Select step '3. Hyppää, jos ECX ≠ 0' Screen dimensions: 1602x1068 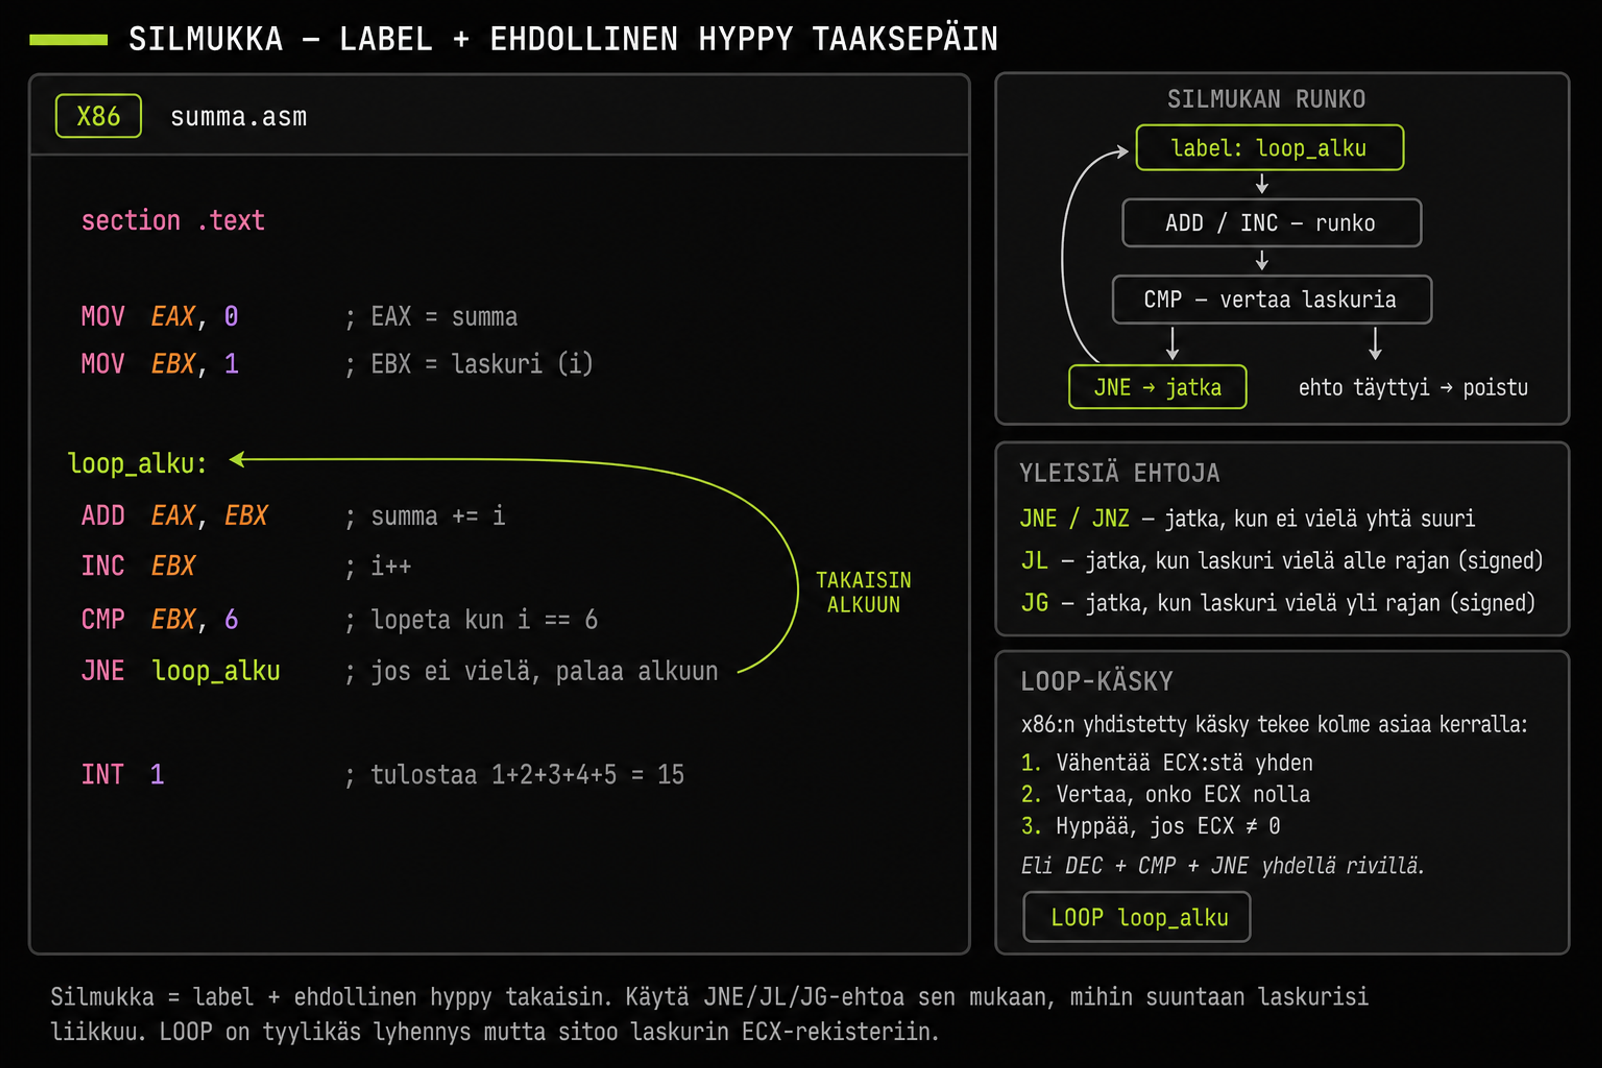[1151, 826]
